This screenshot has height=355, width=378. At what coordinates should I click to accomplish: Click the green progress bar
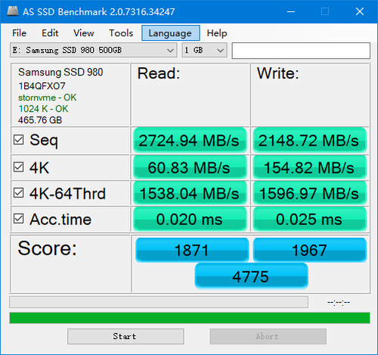tap(190, 318)
